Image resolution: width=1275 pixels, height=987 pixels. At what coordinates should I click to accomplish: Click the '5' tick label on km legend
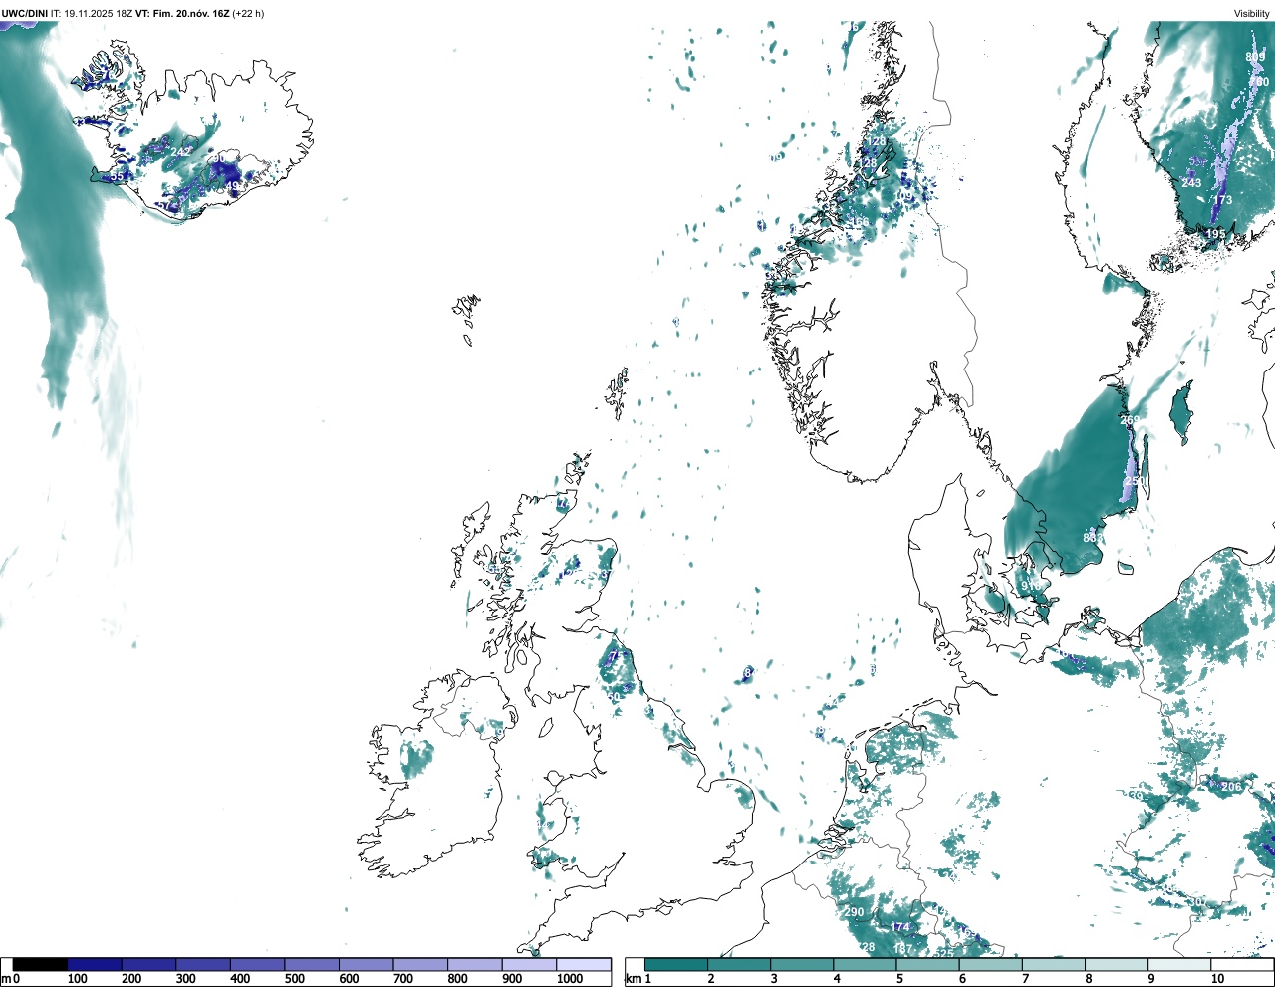[x=899, y=979]
